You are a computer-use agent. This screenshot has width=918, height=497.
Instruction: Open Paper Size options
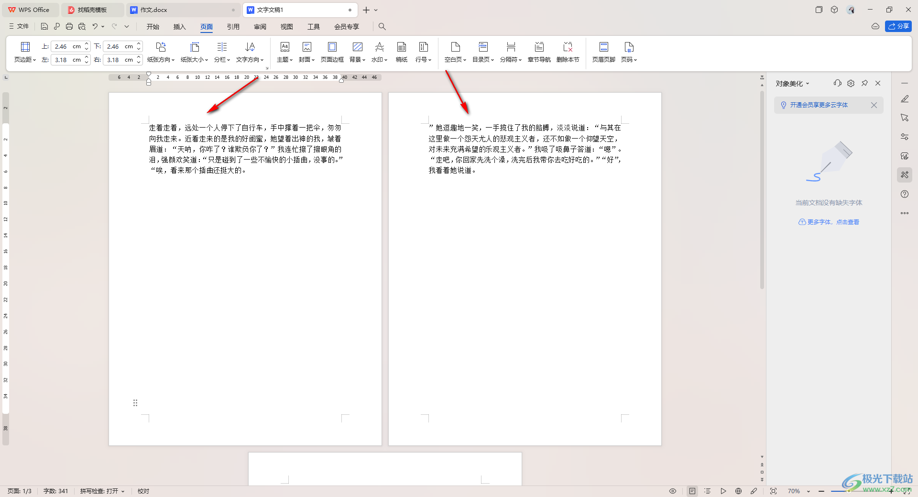(194, 52)
